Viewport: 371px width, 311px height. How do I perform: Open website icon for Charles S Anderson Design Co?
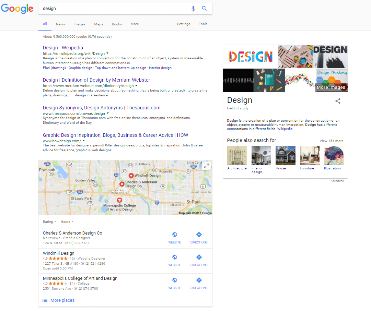pyautogui.click(x=175, y=235)
